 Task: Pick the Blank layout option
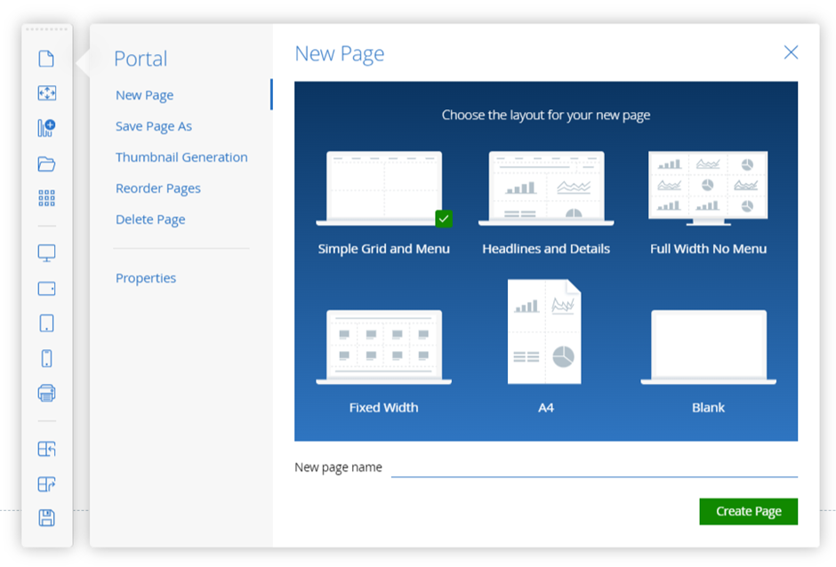(708, 345)
